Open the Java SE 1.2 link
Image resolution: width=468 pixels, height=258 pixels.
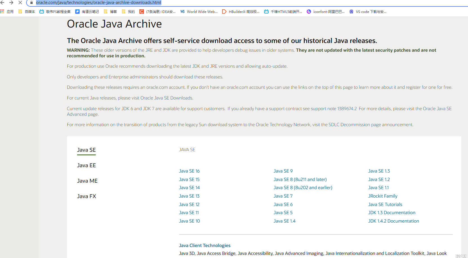tap(379, 180)
